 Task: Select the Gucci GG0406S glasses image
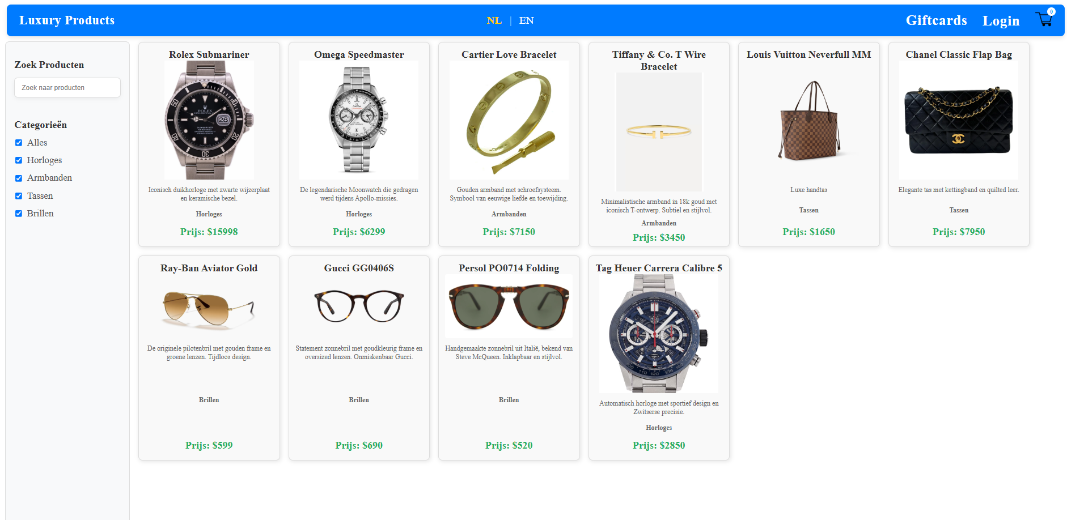[x=359, y=306]
